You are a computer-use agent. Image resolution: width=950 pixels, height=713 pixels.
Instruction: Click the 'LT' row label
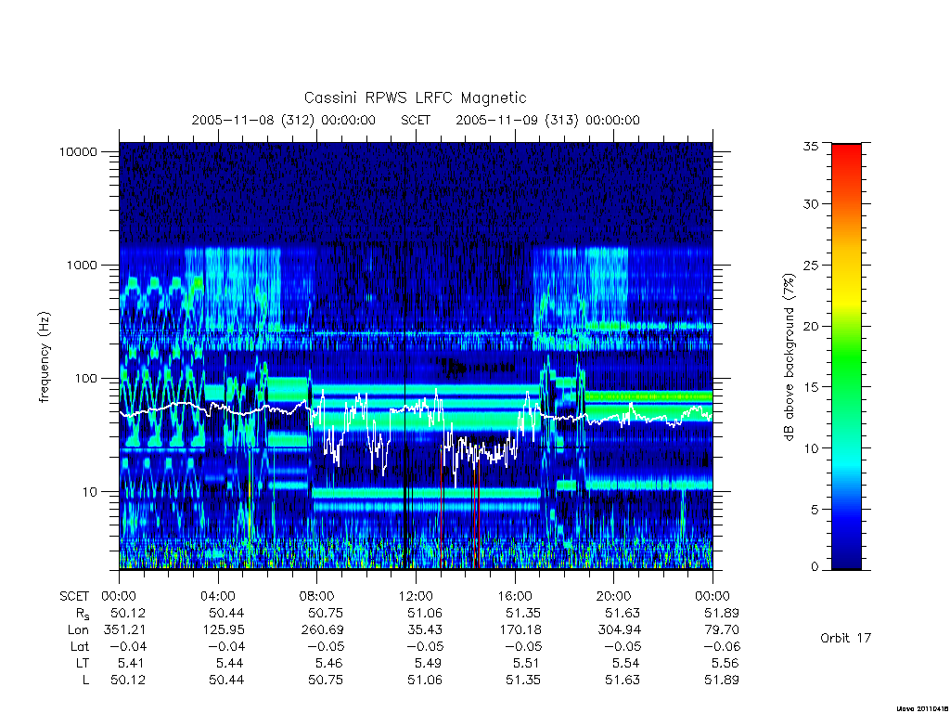[83, 663]
